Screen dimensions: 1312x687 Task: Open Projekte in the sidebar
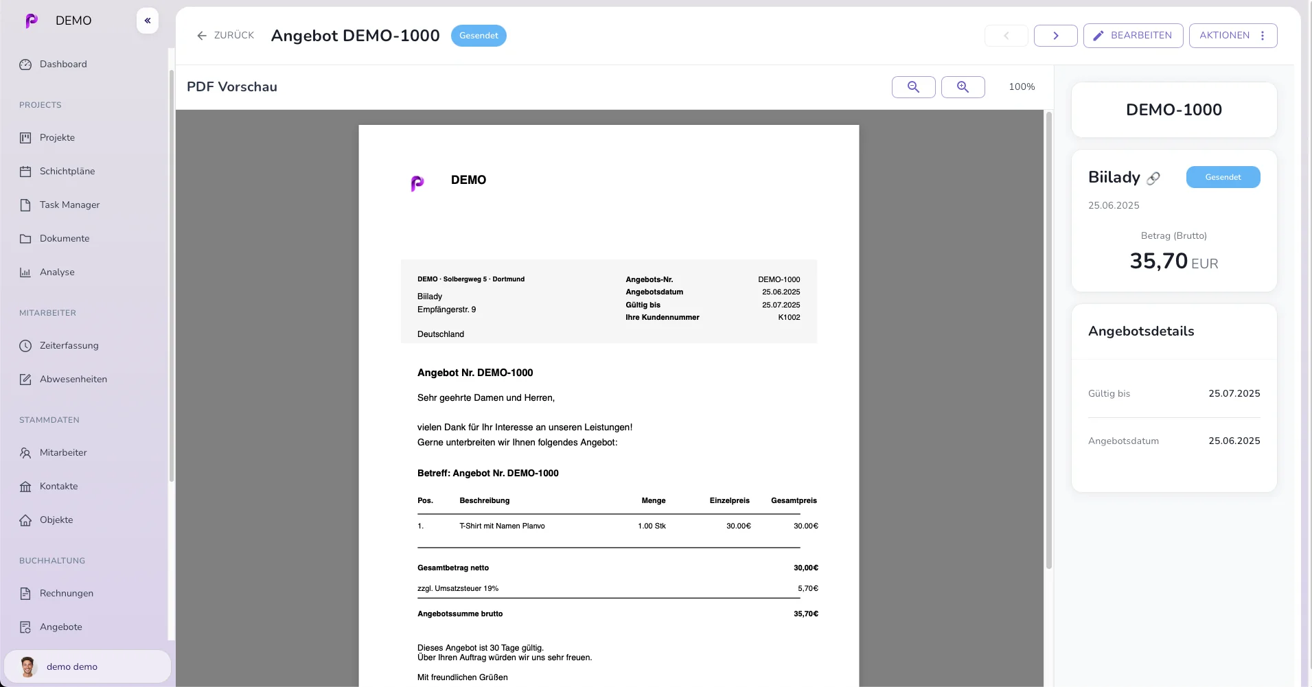coord(57,138)
